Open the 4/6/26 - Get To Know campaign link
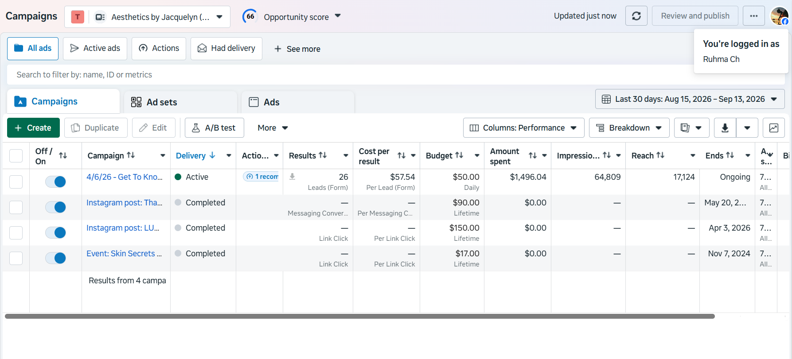792x359 pixels. [125, 177]
